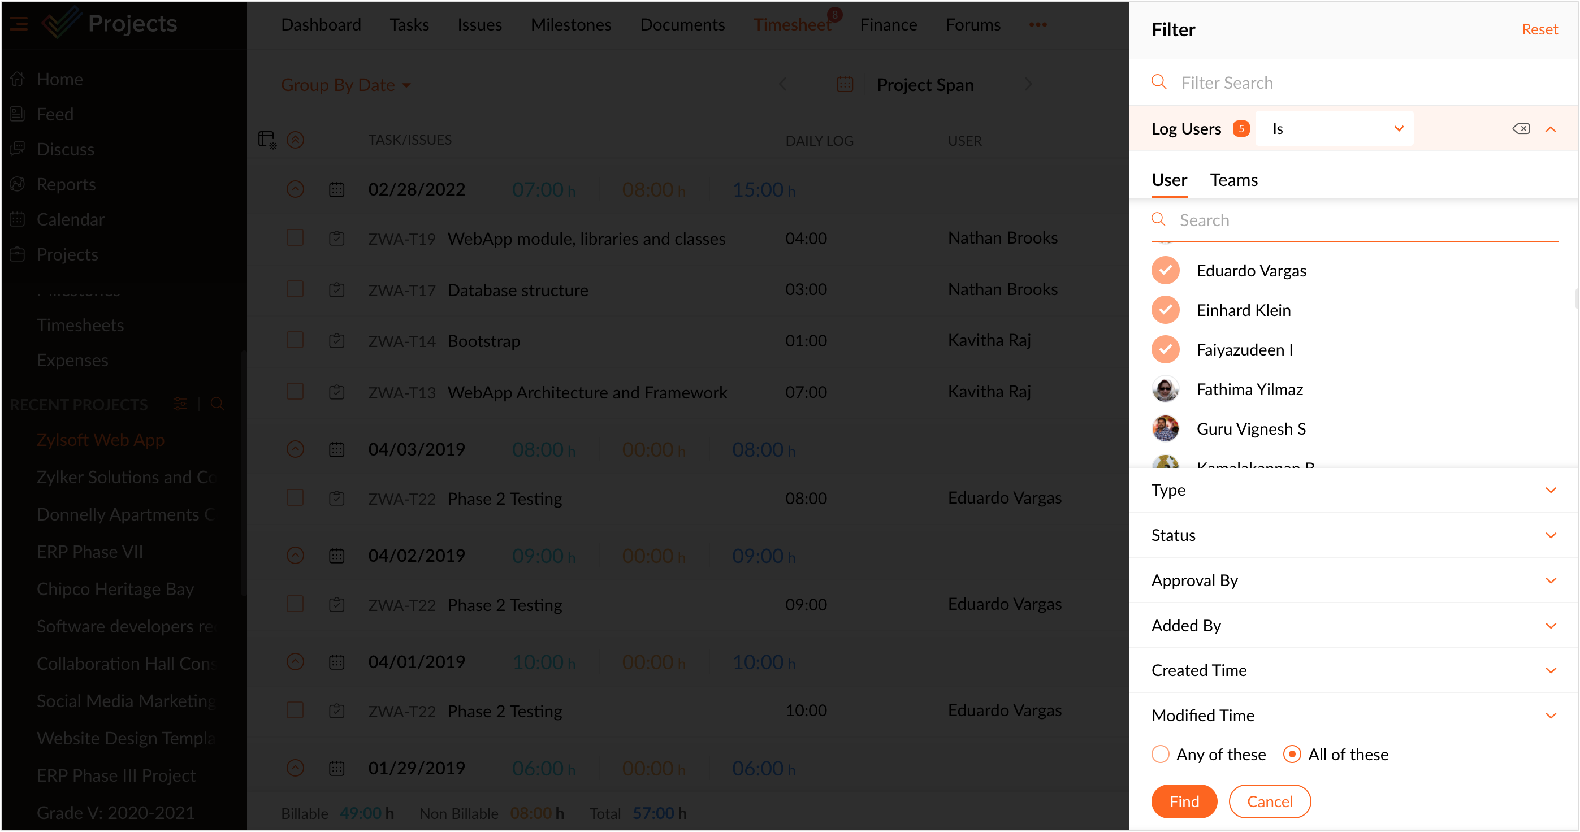1580x832 pixels.
Task: Click task icon for ZWA-T19 row
Action: tap(337, 238)
